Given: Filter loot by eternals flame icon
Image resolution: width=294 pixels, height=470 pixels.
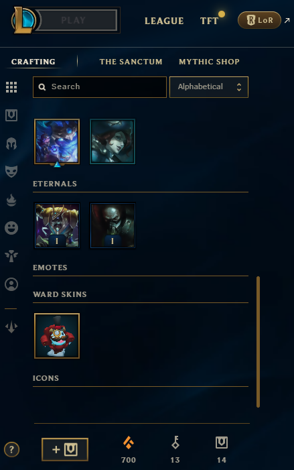Looking at the screenshot, I should coord(11,200).
